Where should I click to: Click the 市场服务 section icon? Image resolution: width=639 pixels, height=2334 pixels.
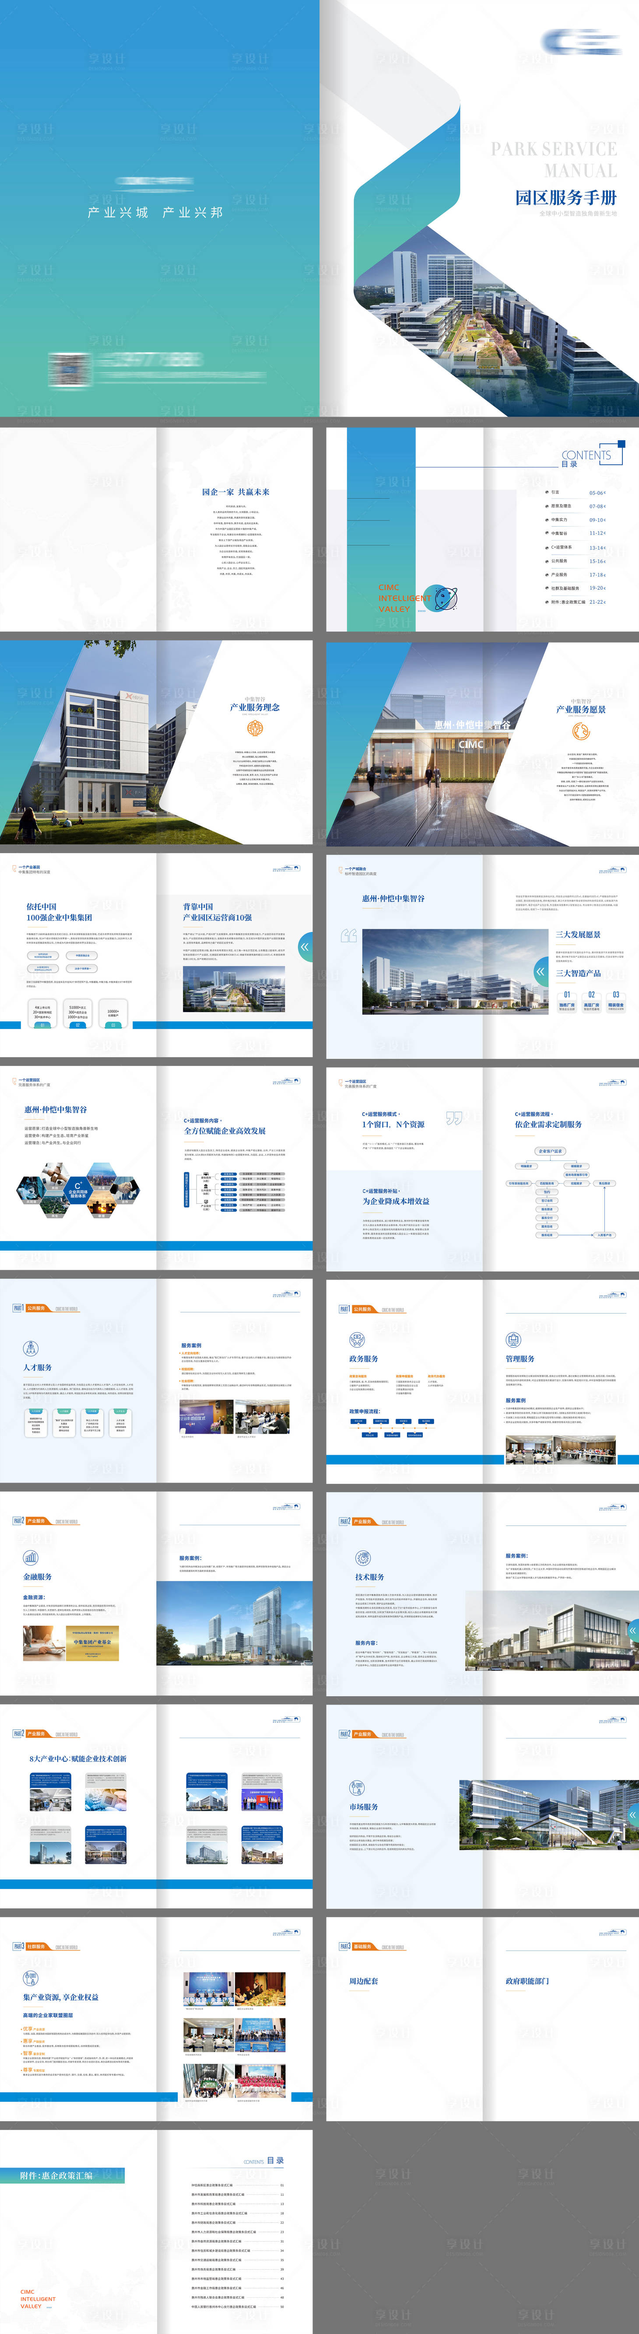tap(357, 1788)
